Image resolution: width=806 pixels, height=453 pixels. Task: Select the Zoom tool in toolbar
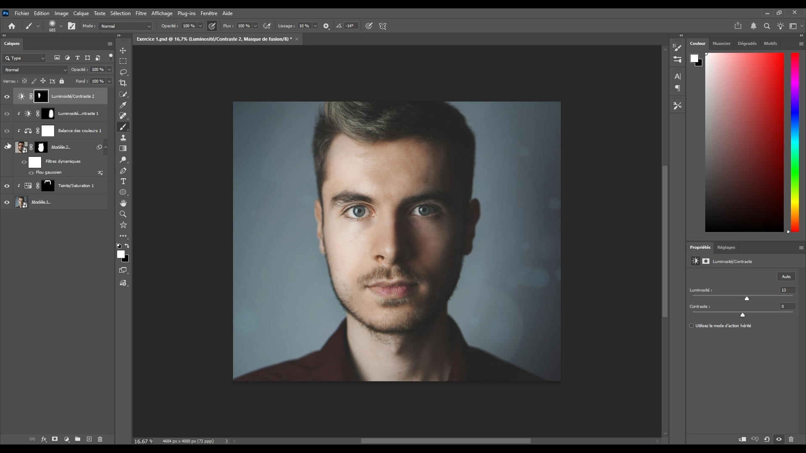coord(123,214)
